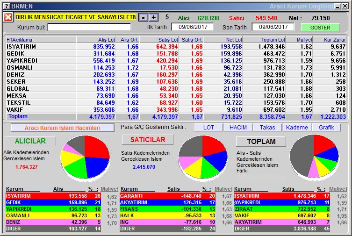352x236 pixels.
Task: Open the Takas view
Action: [x=267, y=128]
